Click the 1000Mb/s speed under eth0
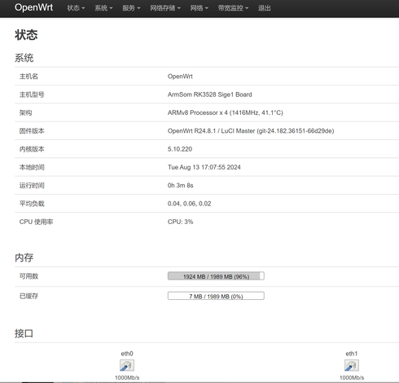 coord(127,378)
